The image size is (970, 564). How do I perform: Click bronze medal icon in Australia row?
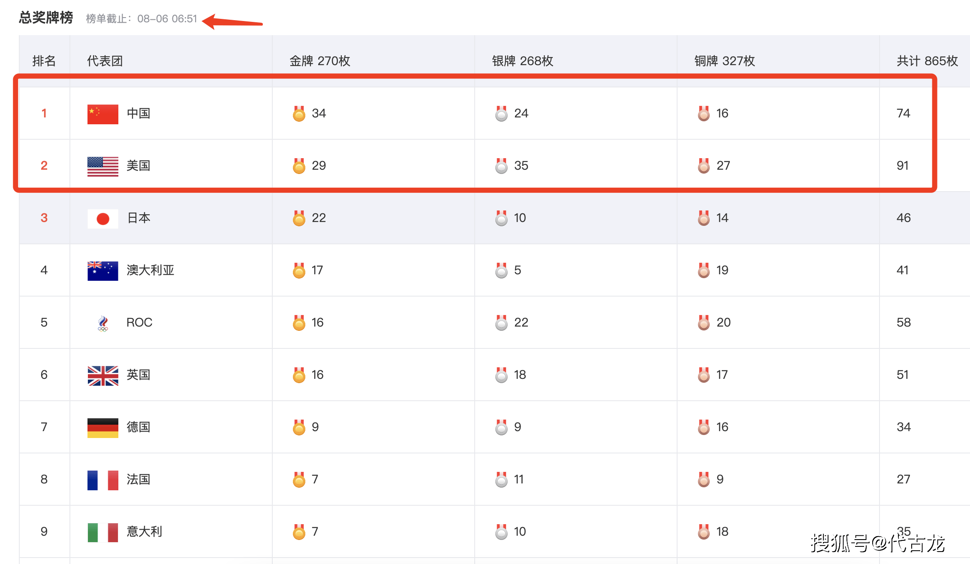point(704,270)
